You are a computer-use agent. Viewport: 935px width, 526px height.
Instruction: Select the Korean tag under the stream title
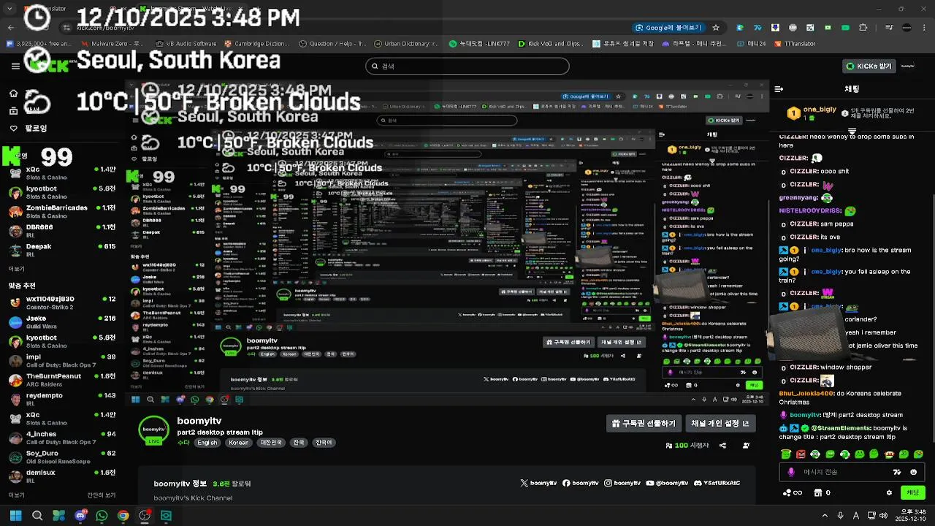[239, 443]
